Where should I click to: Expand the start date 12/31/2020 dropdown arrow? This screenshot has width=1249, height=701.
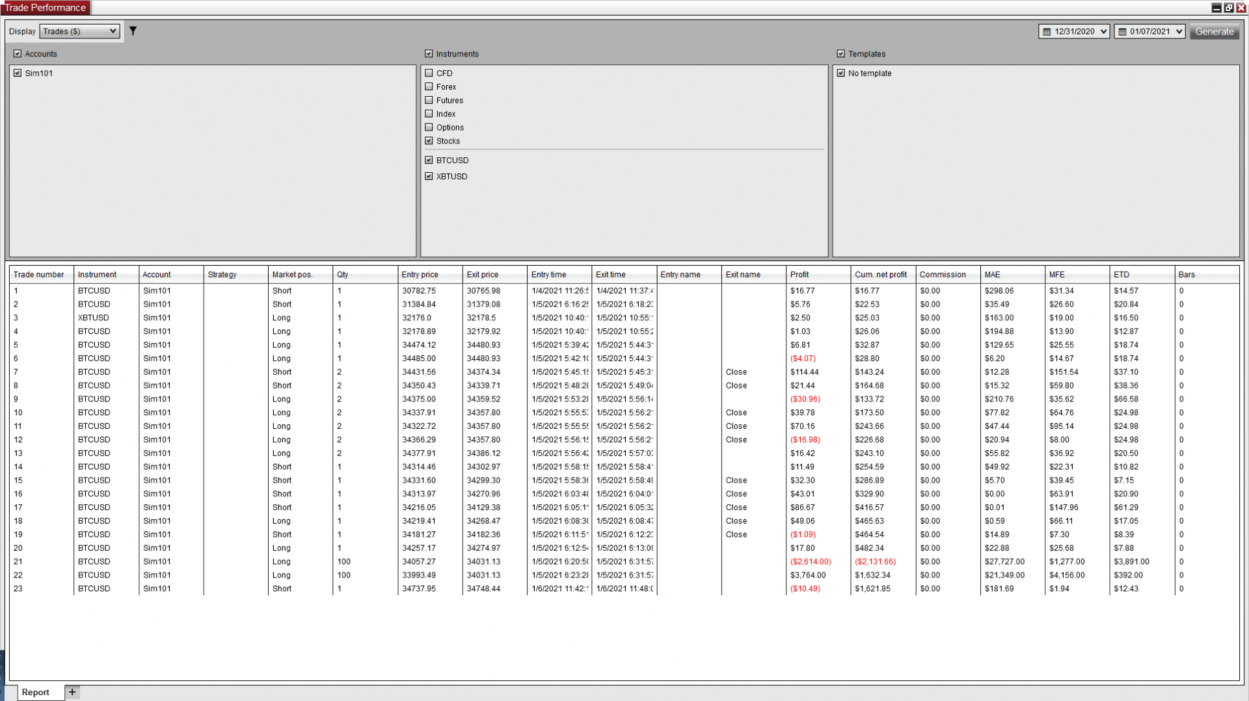1103,32
